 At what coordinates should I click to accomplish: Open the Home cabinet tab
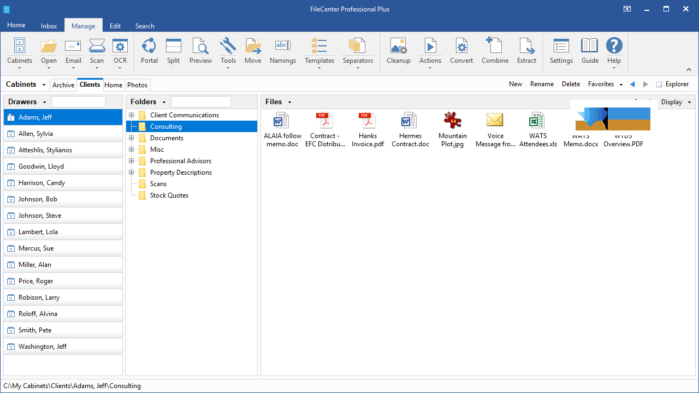(114, 85)
